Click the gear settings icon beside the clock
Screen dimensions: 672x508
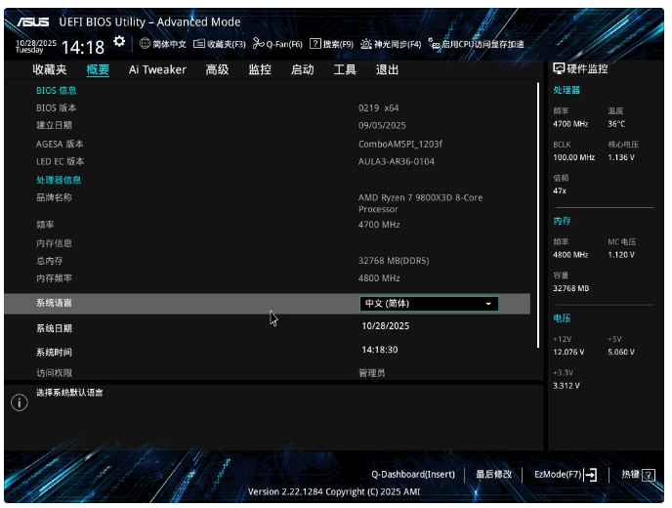[x=119, y=42]
